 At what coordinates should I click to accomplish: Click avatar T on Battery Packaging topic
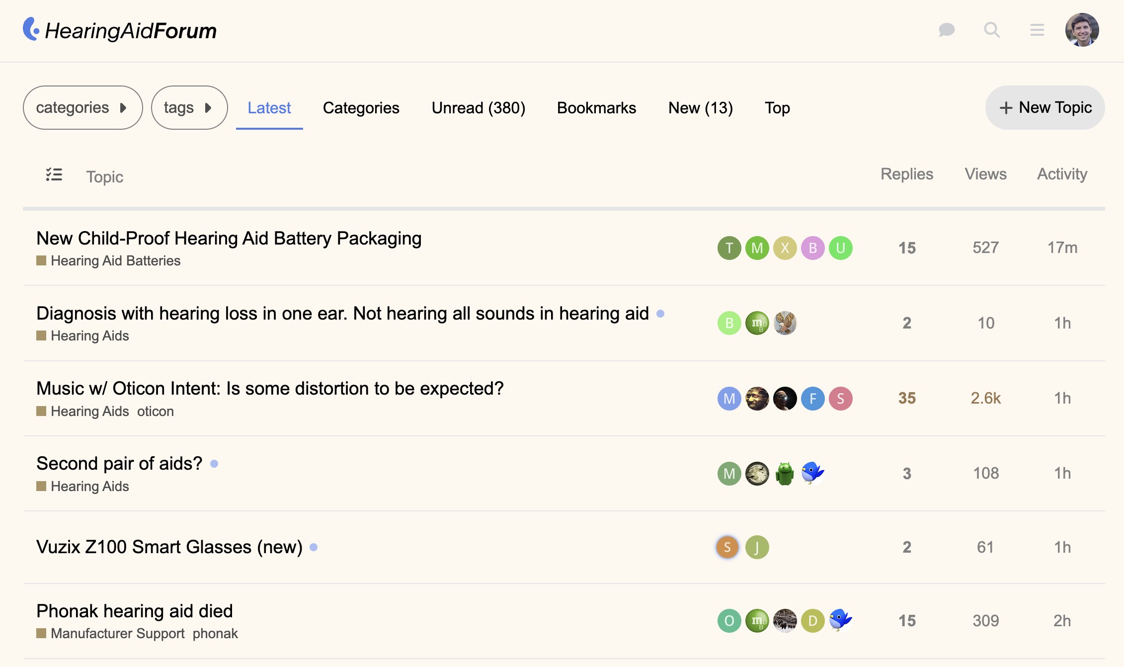tap(729, 248)
